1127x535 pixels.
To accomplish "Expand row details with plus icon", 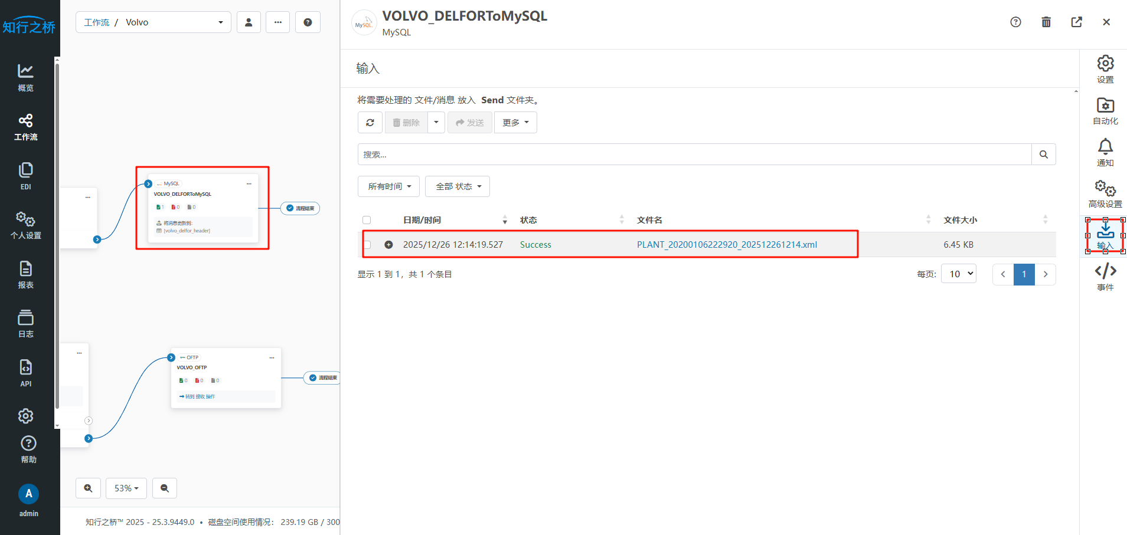I will 388,245.
